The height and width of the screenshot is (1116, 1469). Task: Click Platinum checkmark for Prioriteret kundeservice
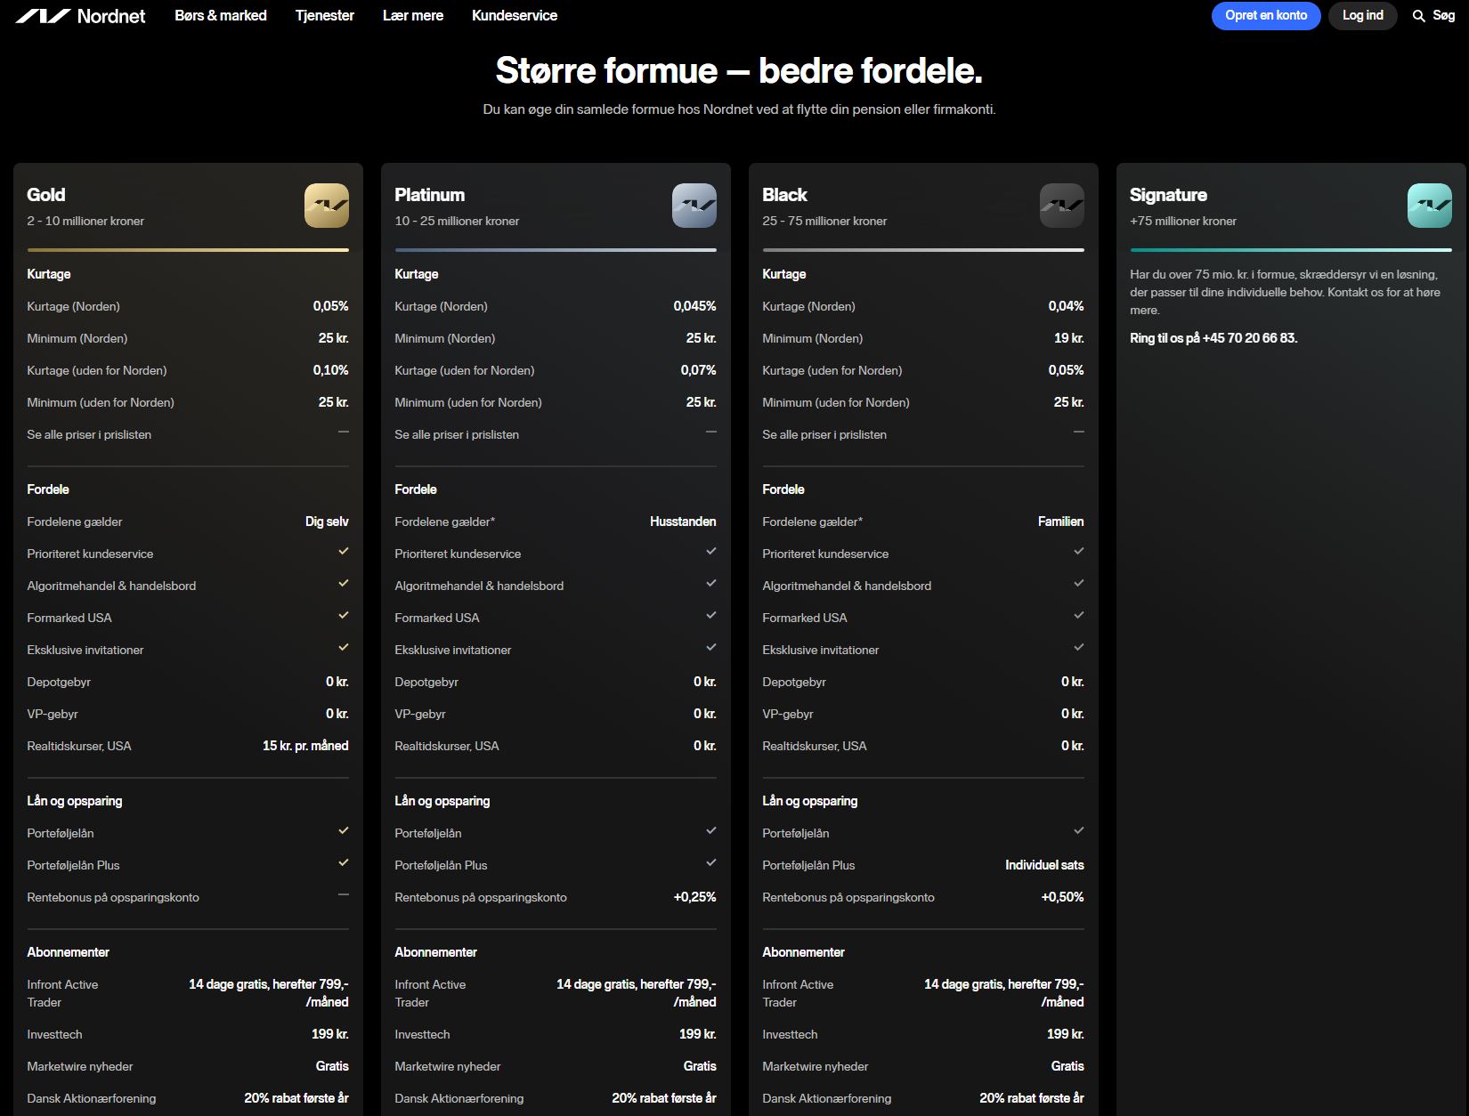(711, 552)
